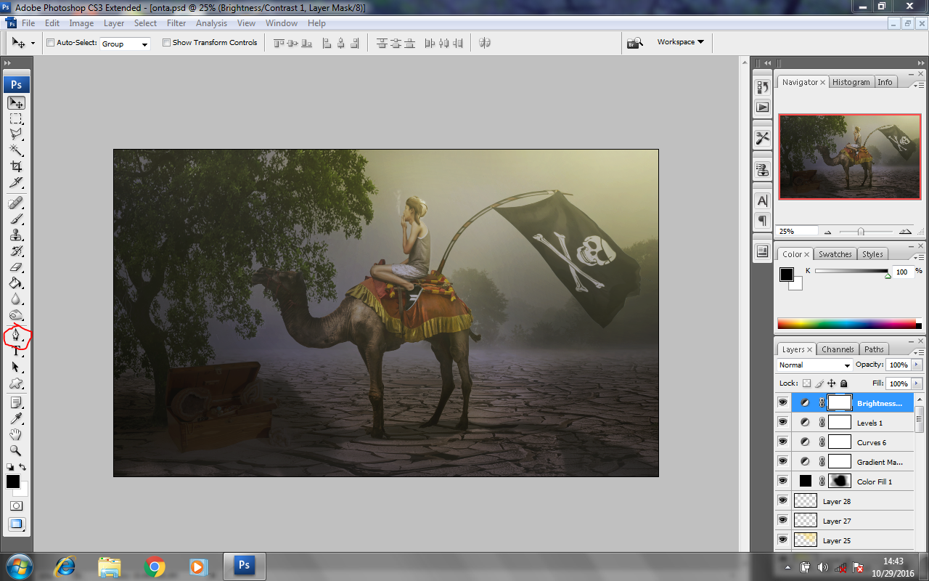
Task: Activate the Crop tool
Action: pyautogui.click(x=16, y=166)
